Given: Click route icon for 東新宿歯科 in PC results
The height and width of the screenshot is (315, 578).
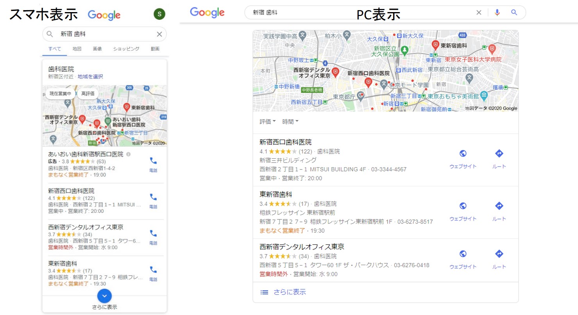Looking at the screenshot, I should tap(499, 206).
